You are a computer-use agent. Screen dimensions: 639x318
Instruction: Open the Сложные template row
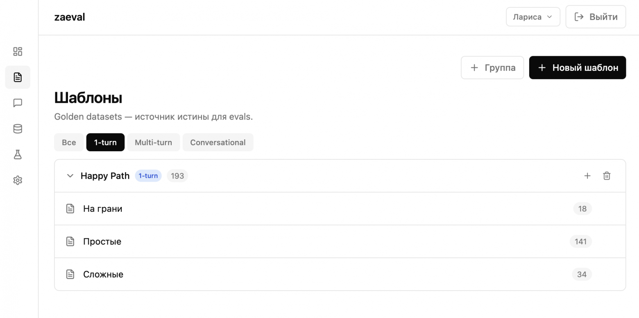point(103,274)
